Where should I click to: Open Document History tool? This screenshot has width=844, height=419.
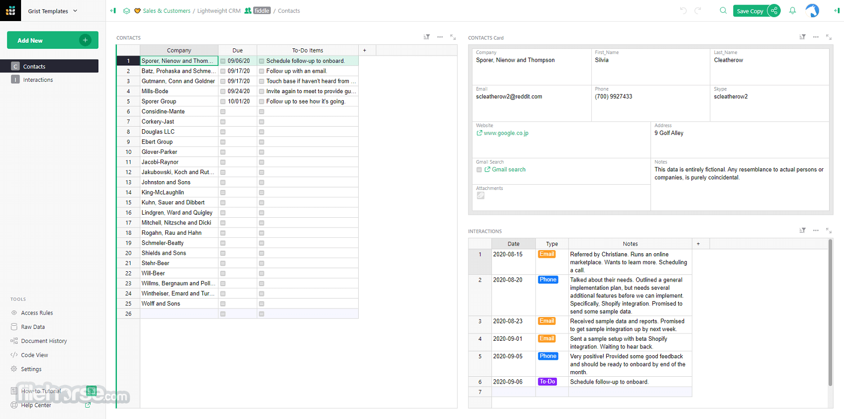[x=44, y=341]
